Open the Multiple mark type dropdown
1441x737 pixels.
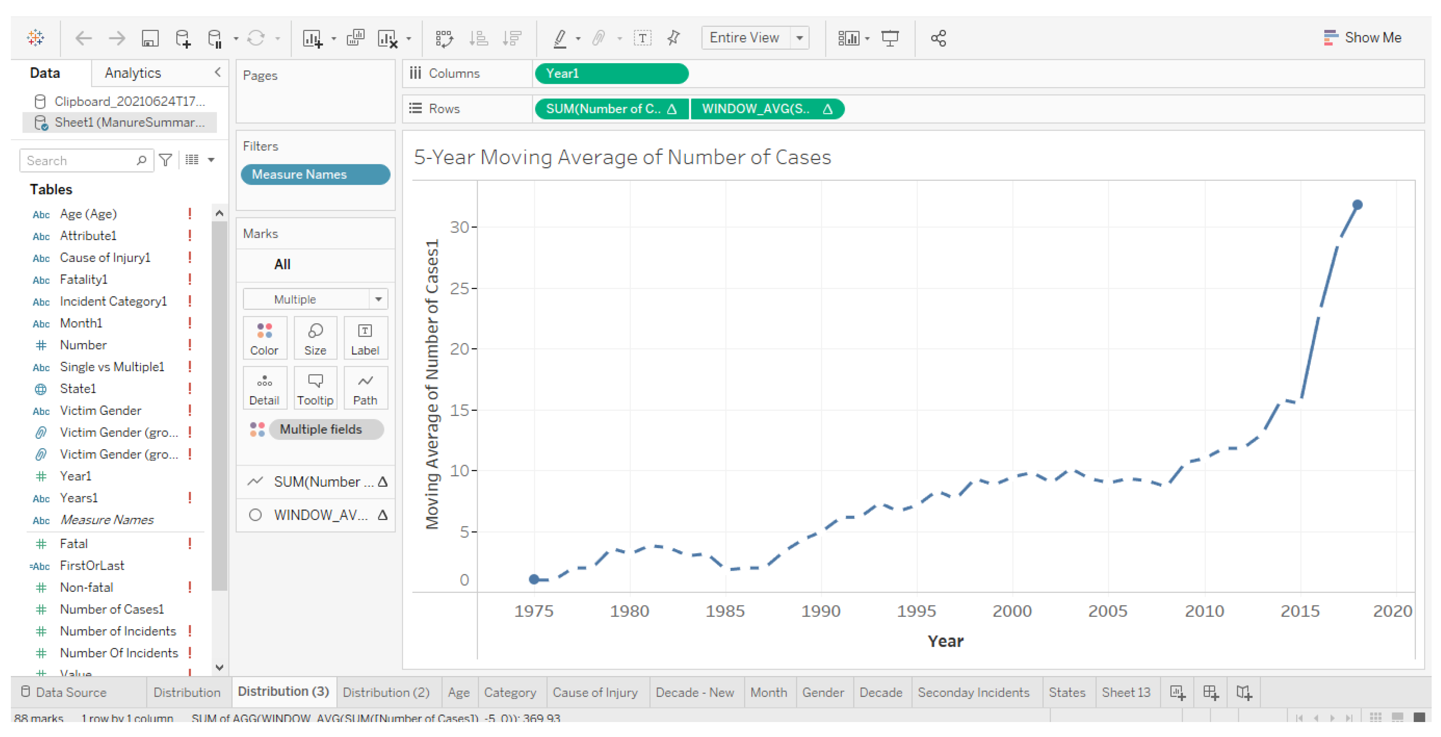378,299
